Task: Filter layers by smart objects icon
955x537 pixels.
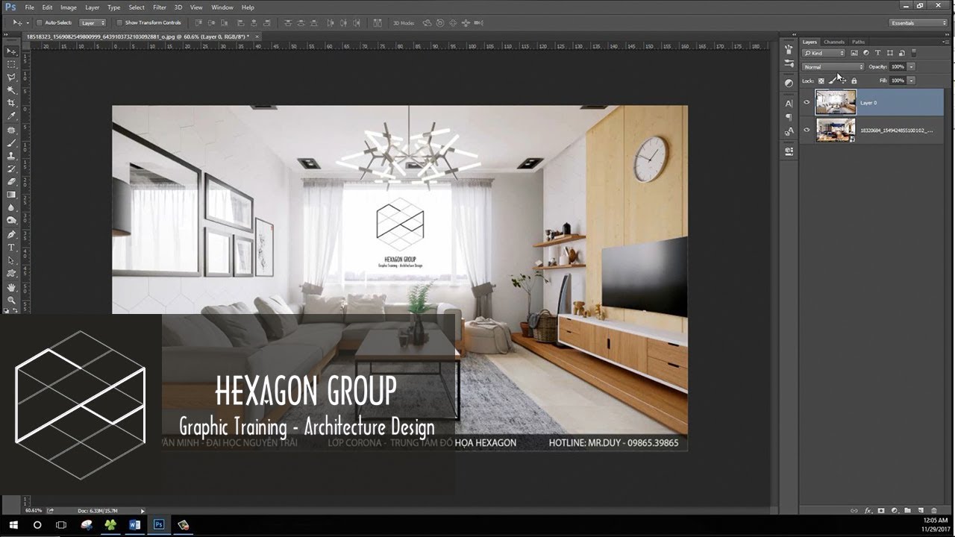Action: (902, 53)
